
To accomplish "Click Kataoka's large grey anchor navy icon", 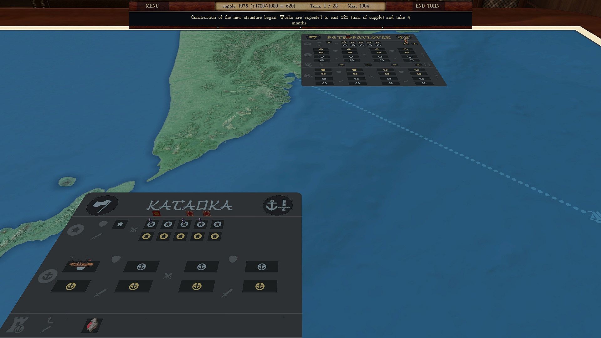I will pos(48,276).
